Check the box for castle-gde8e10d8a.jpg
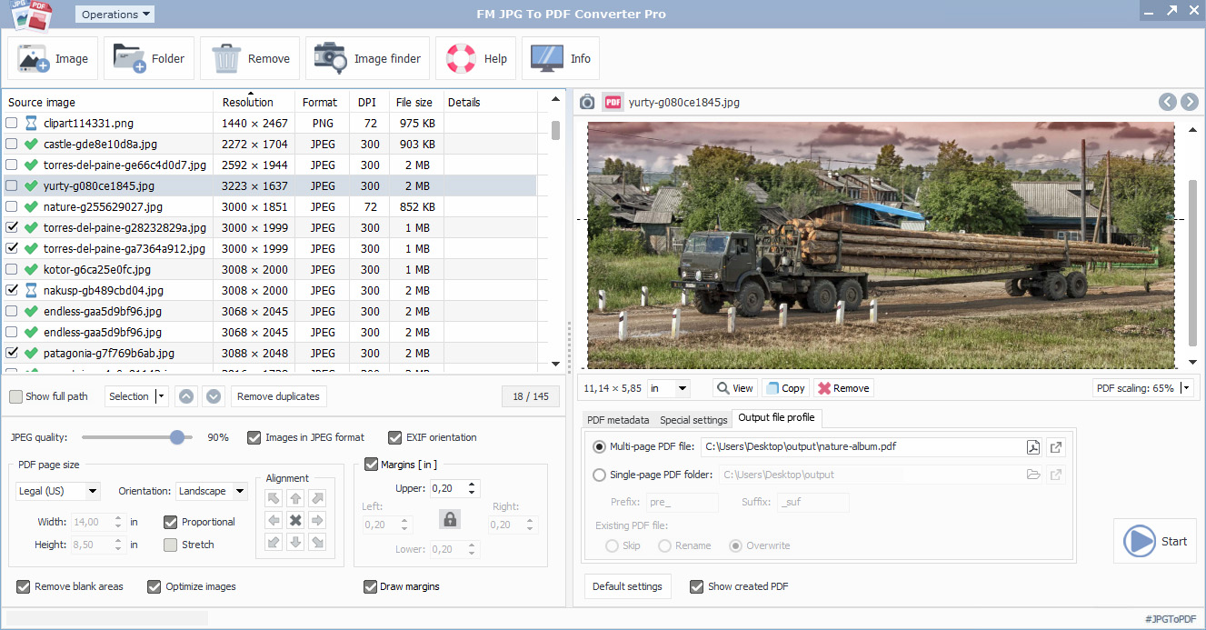 pyautogui.click(x=12, y=144)
